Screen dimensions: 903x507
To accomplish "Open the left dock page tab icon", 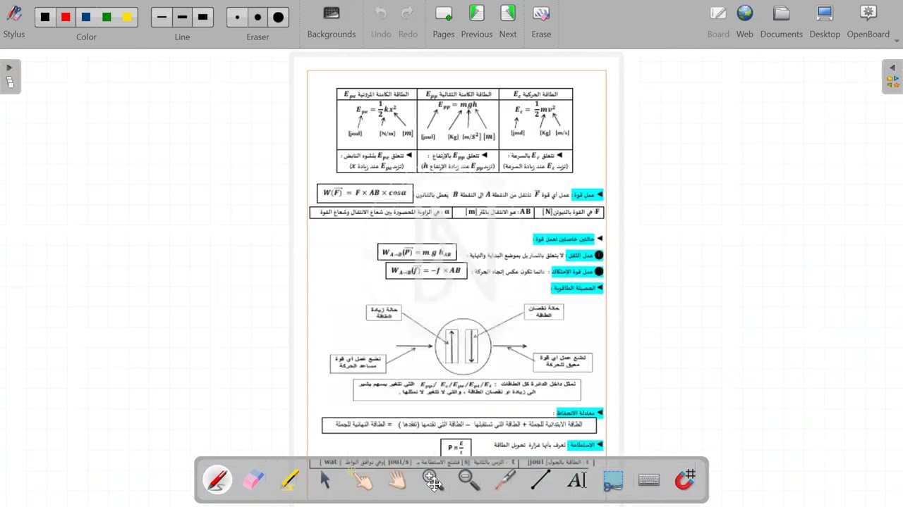I will pyautogui.click(x=10, y=82).
